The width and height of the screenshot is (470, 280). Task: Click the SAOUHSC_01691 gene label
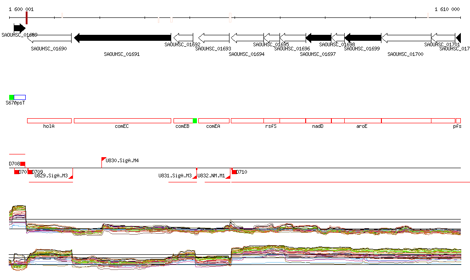[x=122, y=54]
